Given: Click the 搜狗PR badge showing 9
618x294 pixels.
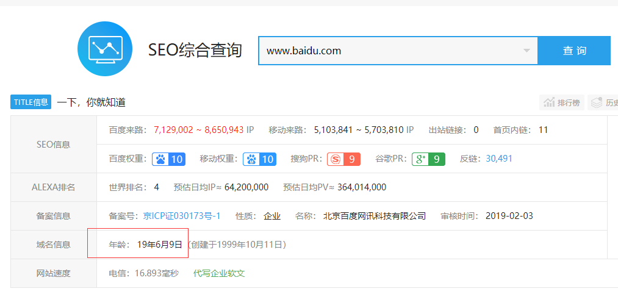Looking at the screenshot, I should 343,159.
